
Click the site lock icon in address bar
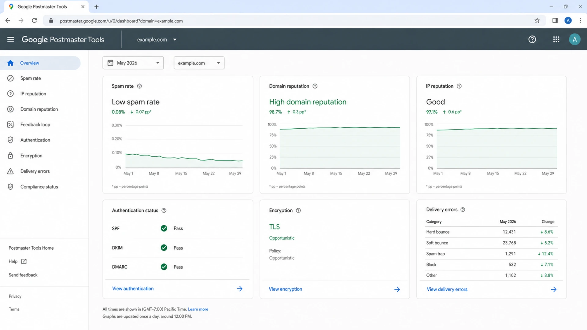point(51,21)
